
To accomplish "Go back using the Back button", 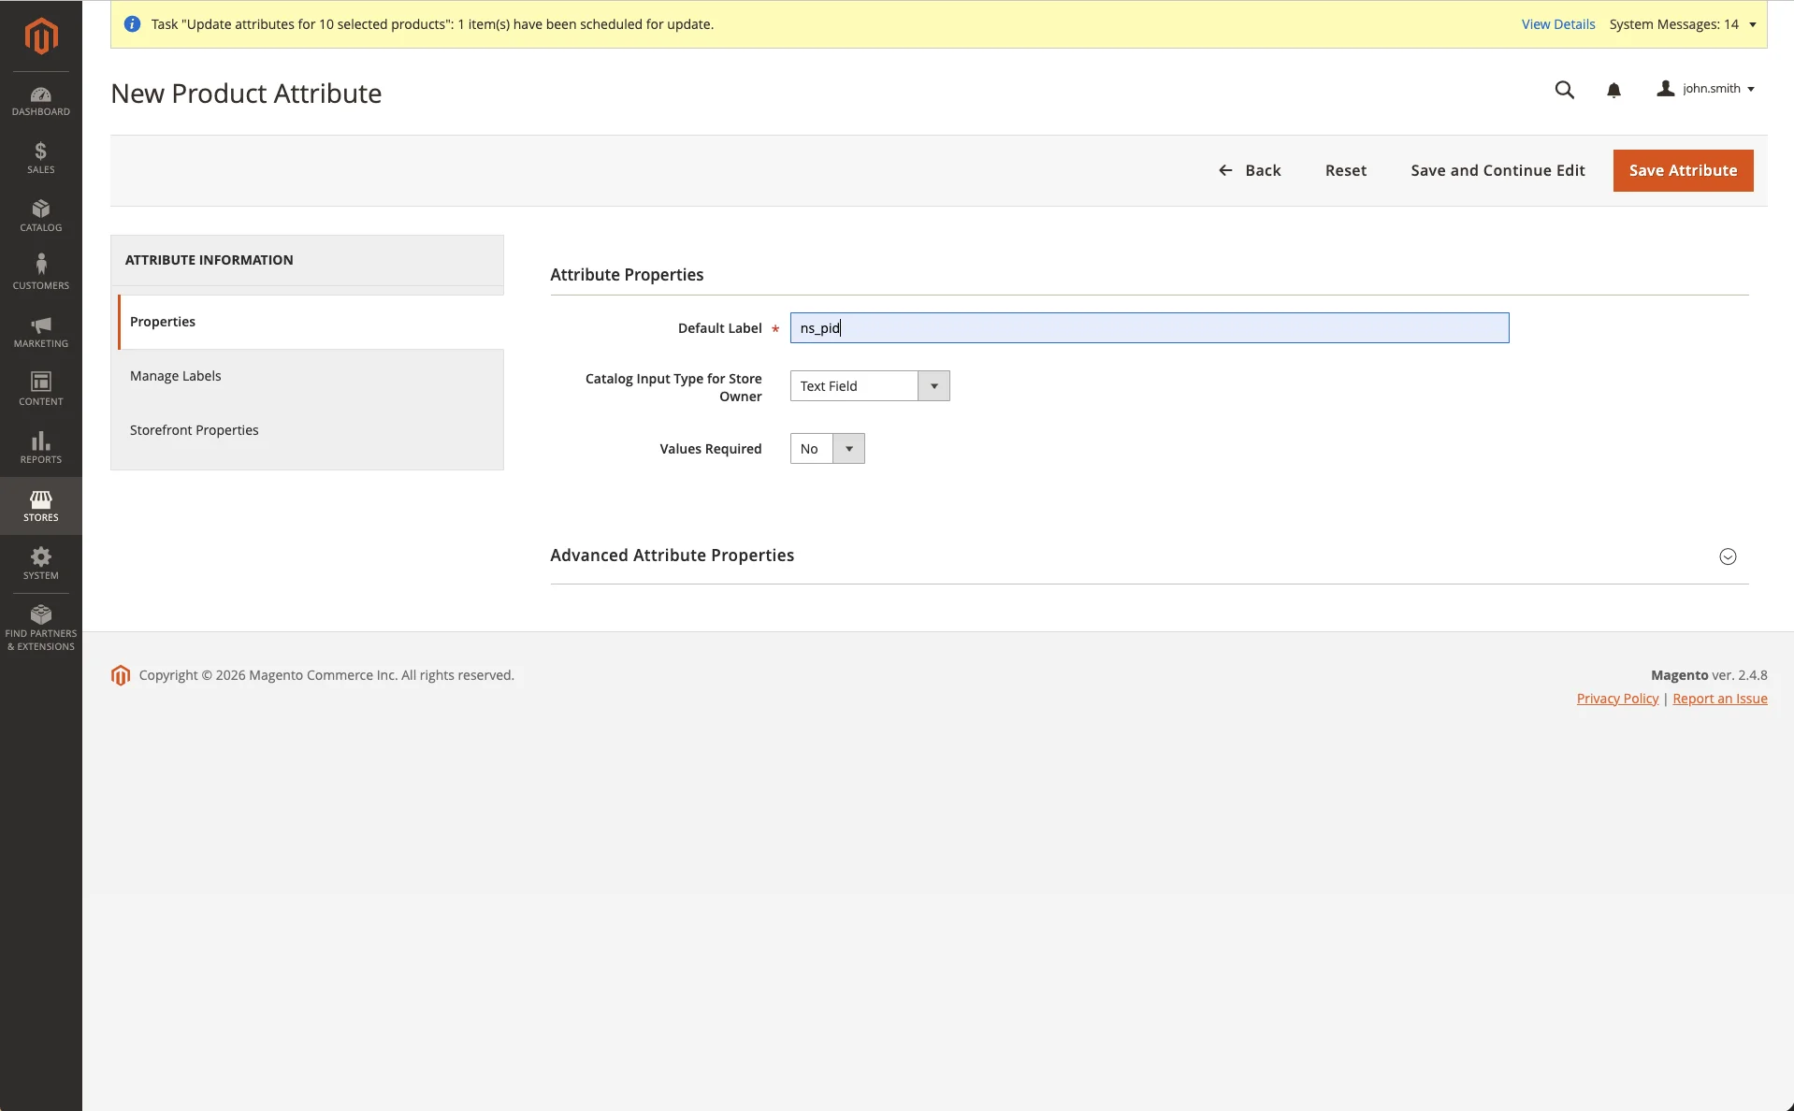I will pyautogui.click(x=1250, y=170).
